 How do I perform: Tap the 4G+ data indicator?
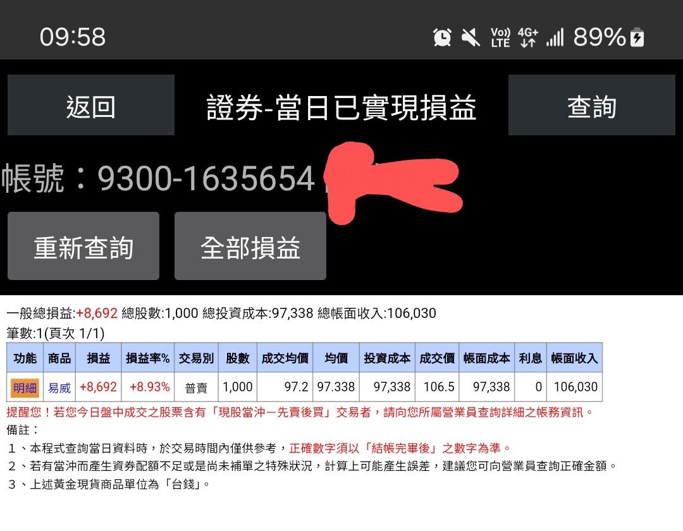528,37
